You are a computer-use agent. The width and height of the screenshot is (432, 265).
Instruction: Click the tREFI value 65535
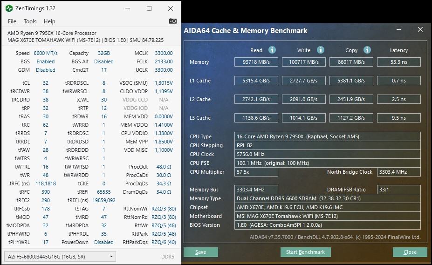pos(104,192)
